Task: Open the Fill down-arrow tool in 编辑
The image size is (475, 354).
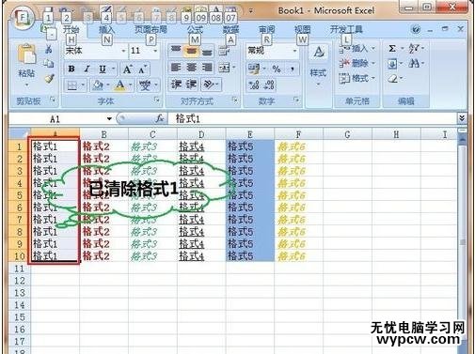Action: tap(392, 64)
